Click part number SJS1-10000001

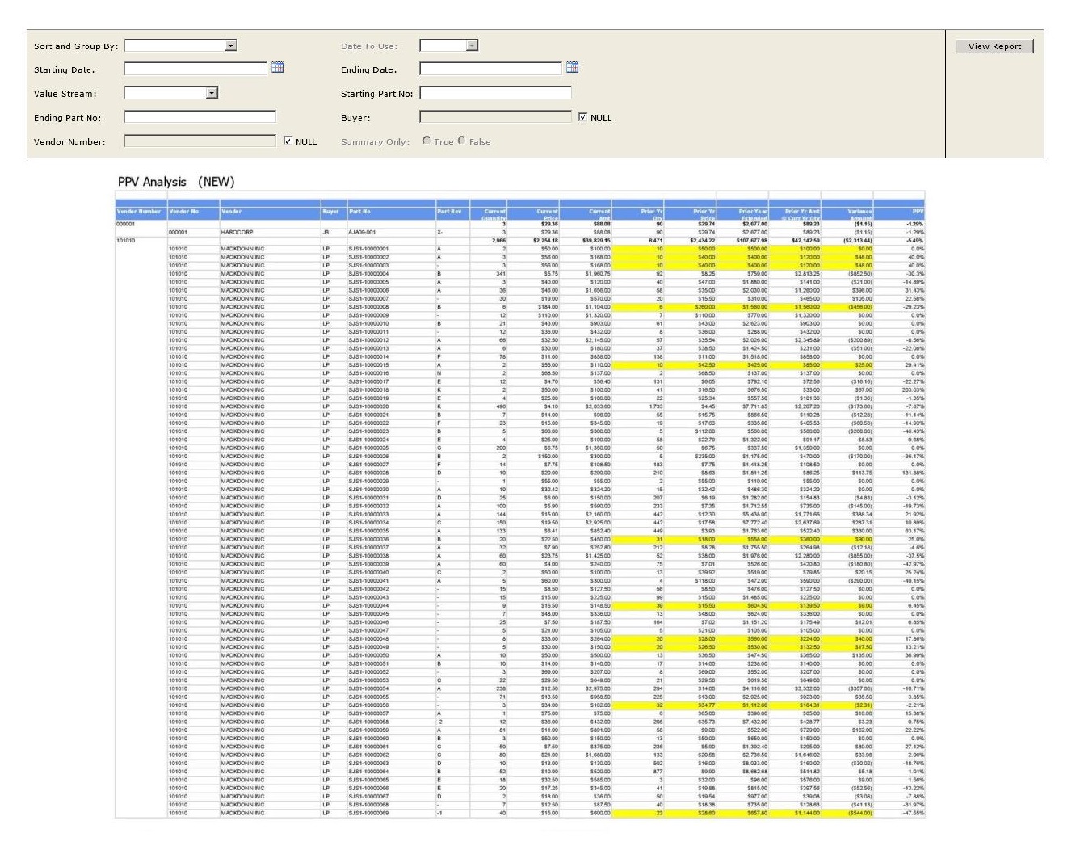368,249
